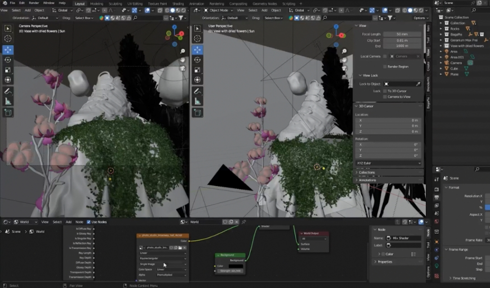Viewport: 490px width, 288px height.
Task: Select the Annotate tool in right viewport
Action: [x=197, y=91]
